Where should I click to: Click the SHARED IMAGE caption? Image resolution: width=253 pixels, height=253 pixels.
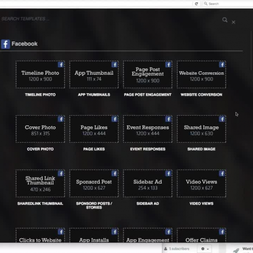click(x=201, y=149)
